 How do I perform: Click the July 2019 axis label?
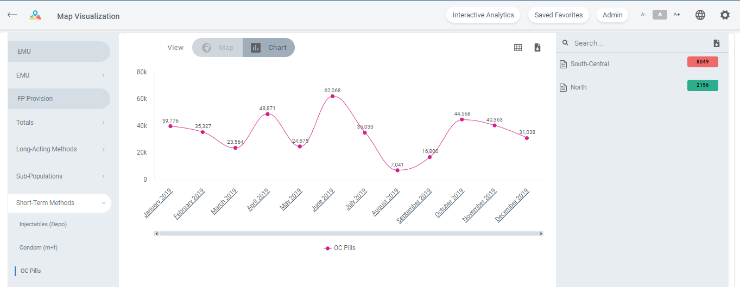tap(357, 199)
